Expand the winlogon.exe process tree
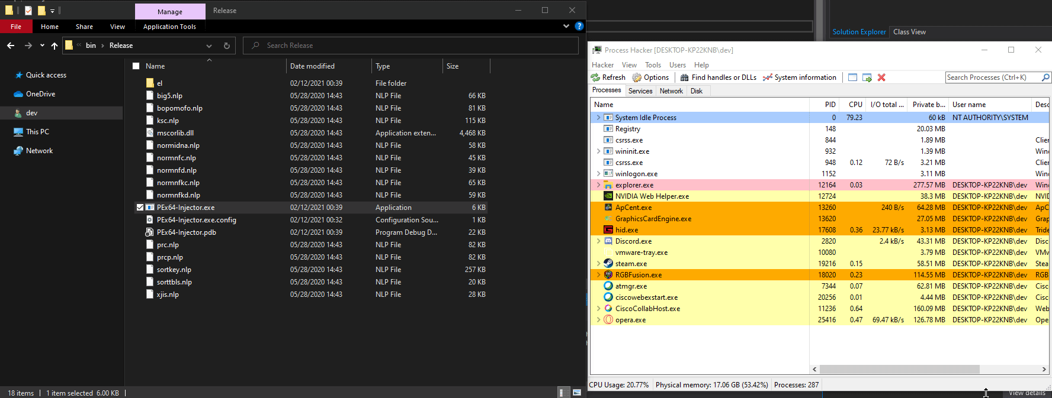1052x398 pixels. 598,174
